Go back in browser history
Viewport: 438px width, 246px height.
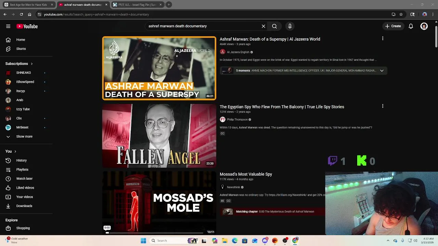[5, 14]
